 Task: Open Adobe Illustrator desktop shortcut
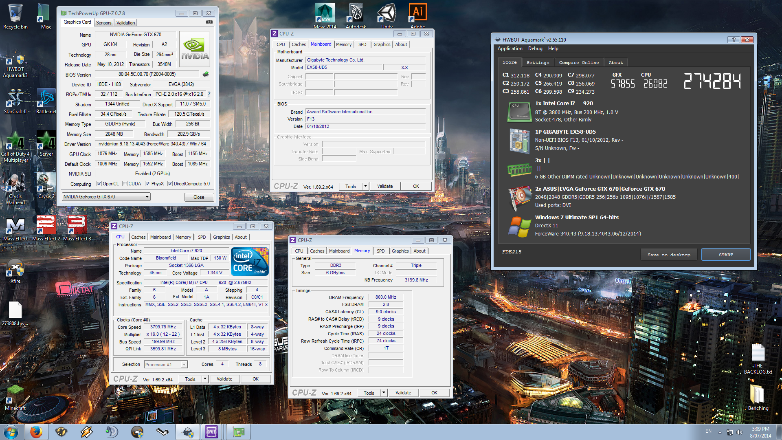tap(418, 15)
